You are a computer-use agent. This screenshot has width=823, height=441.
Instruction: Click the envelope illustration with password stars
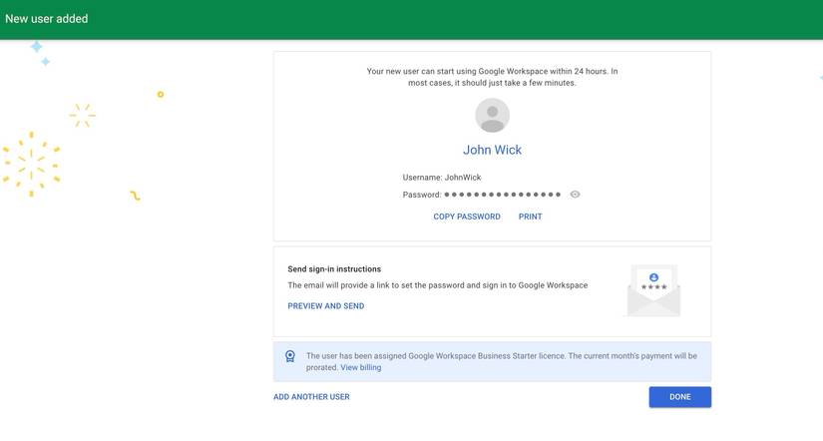653,290
